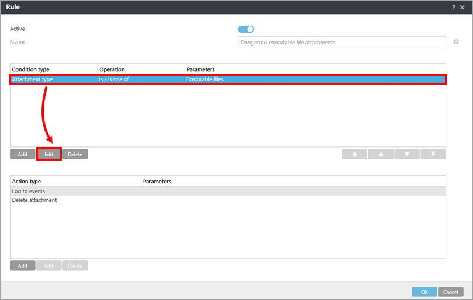The height and width of the screenshot is (300, 473).
Task: Click the rule Name input field
Action: coord(342,42)
